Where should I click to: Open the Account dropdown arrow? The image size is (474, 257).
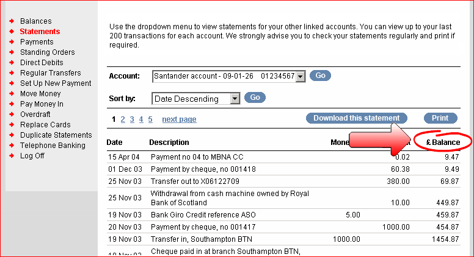click(x=300, y=77)
